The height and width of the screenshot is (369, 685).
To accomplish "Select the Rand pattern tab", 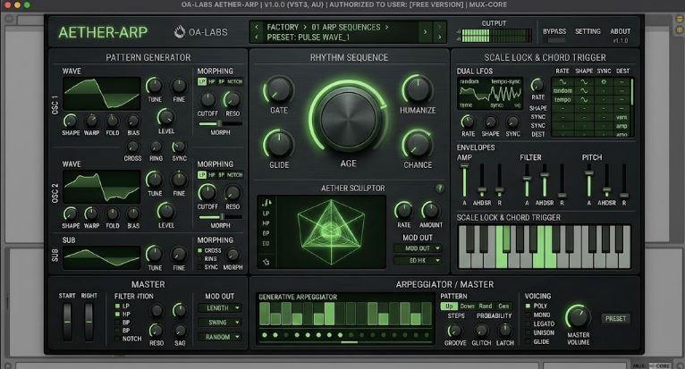I will [x=486, y=306].
